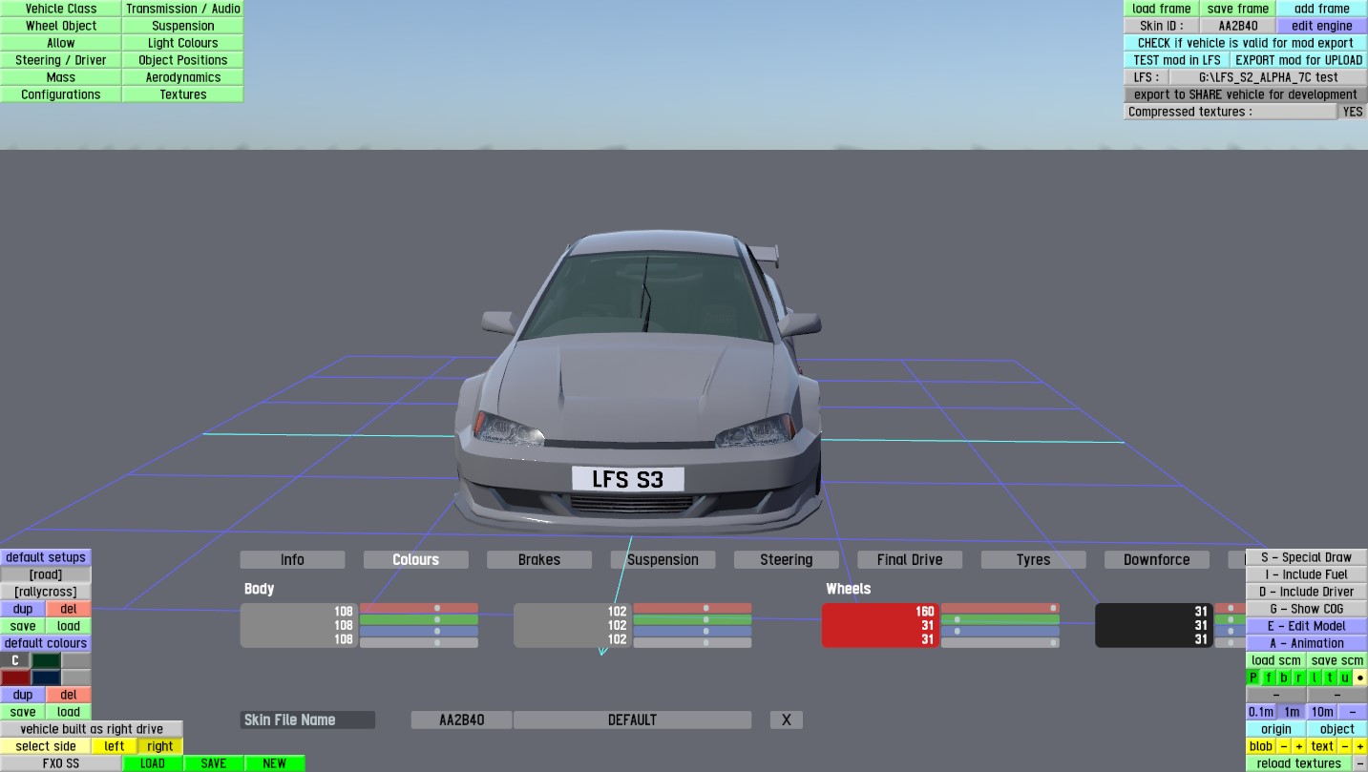1368x772 pixels.
Task: Switch to the Steering tab
Action: 787,560
